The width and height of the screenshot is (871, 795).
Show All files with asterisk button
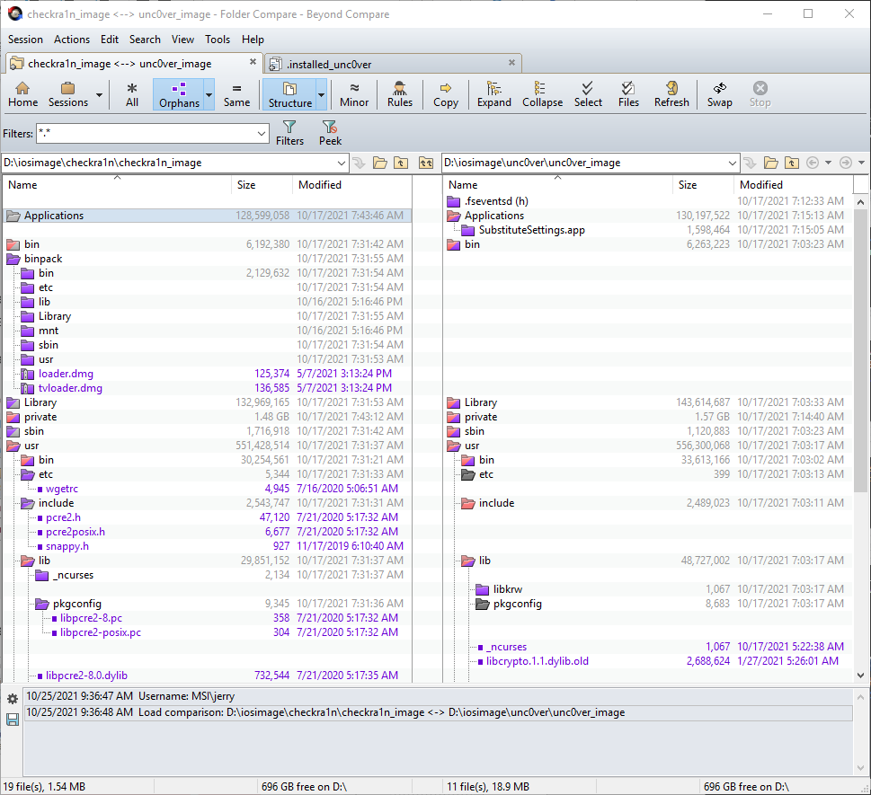click(x=132, y=94)
